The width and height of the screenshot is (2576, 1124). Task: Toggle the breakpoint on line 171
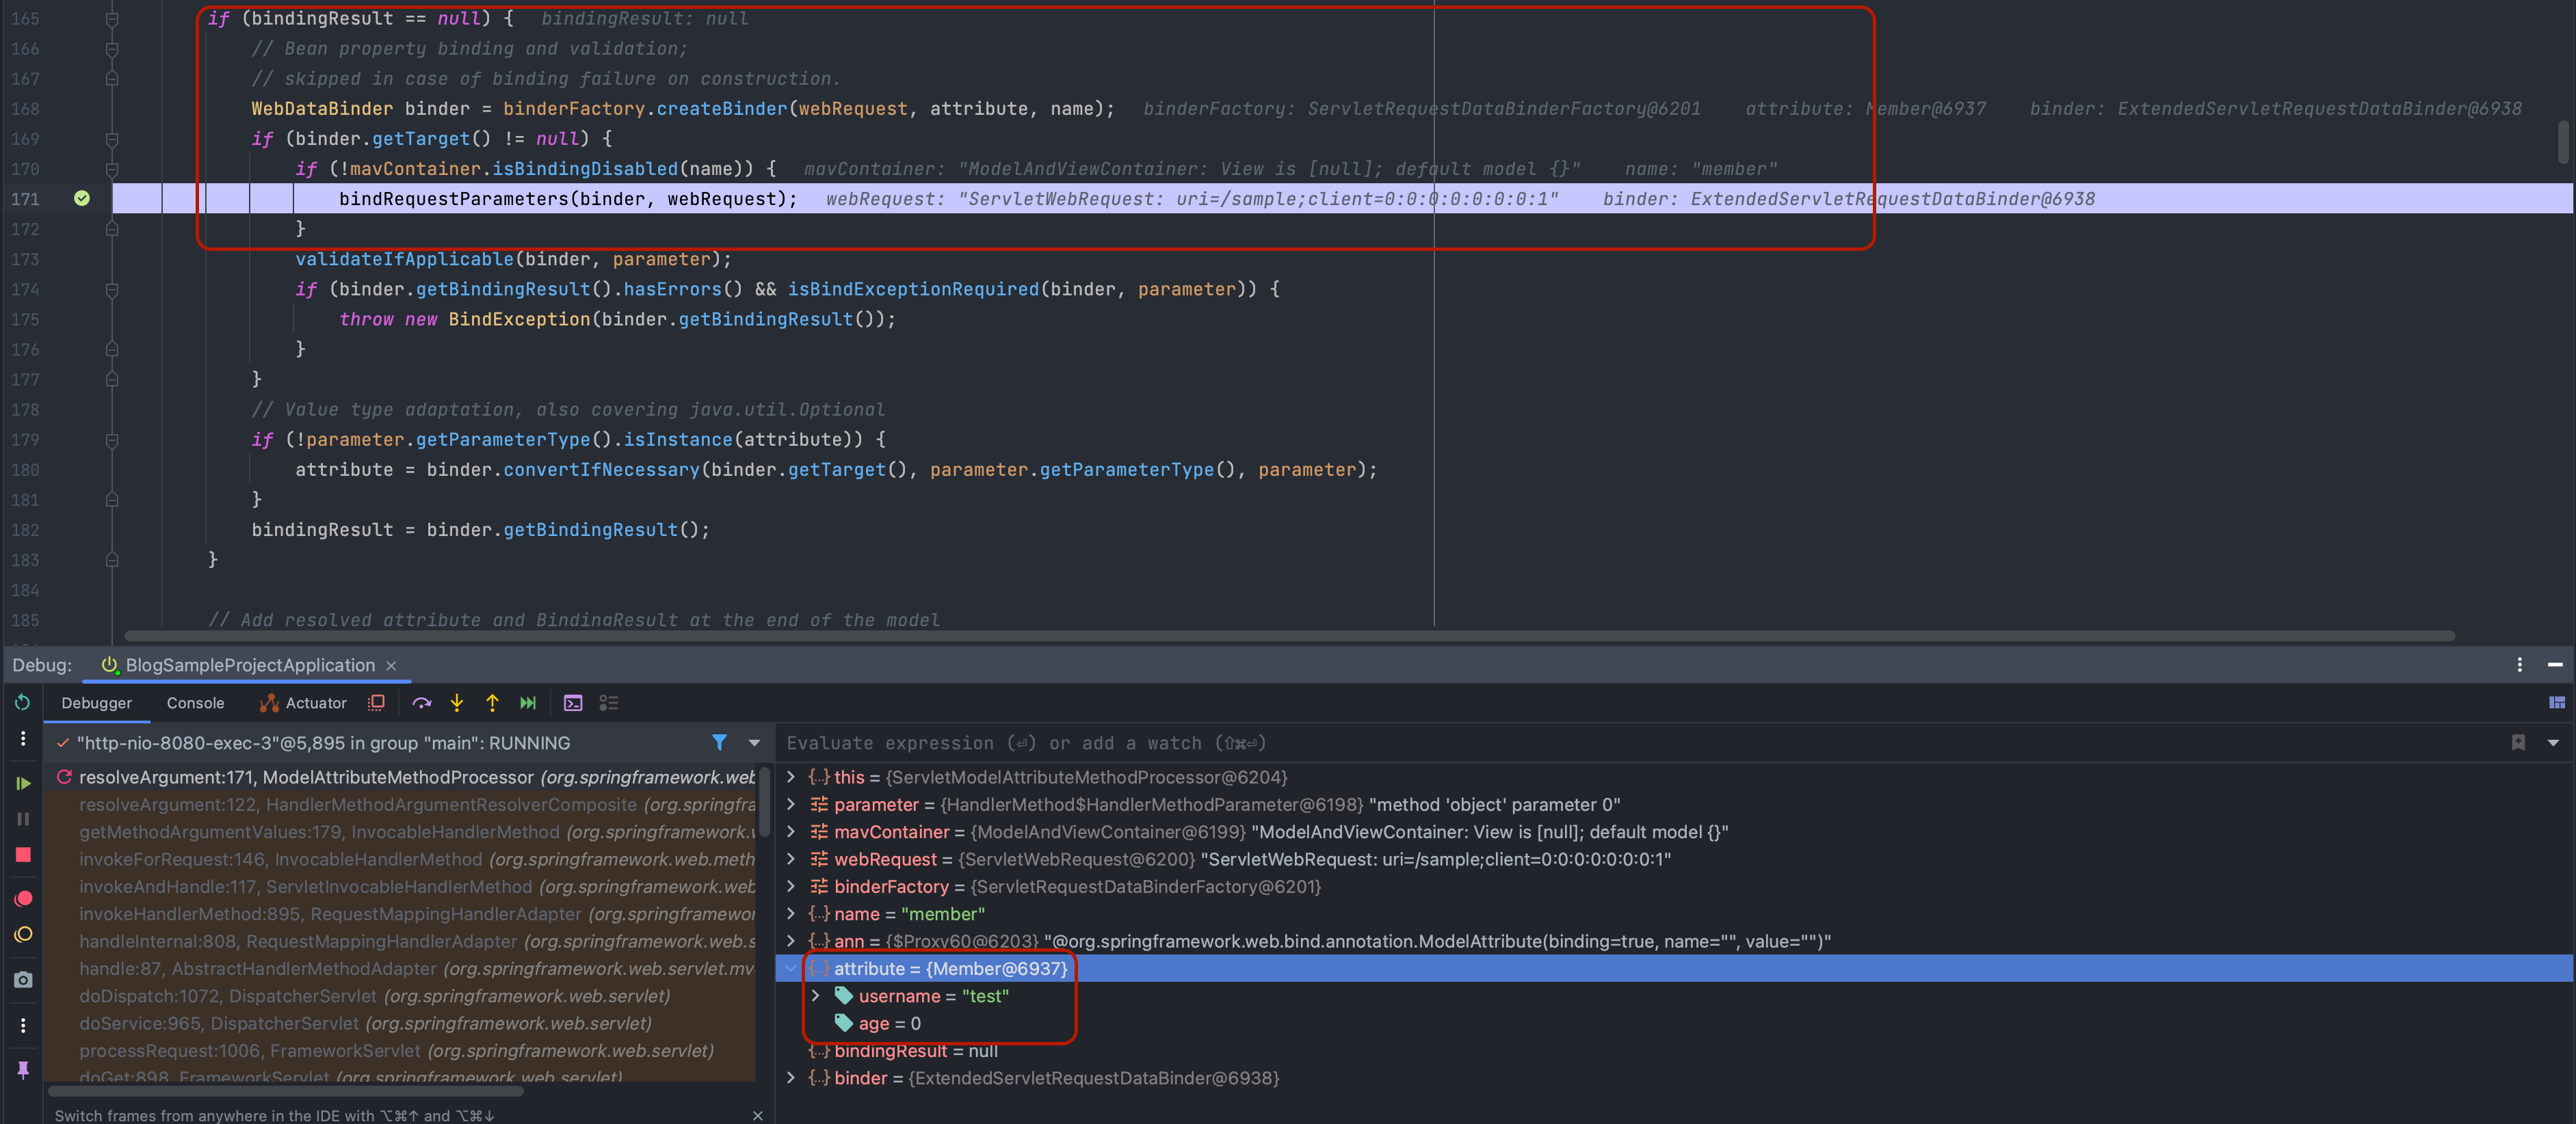82,199
